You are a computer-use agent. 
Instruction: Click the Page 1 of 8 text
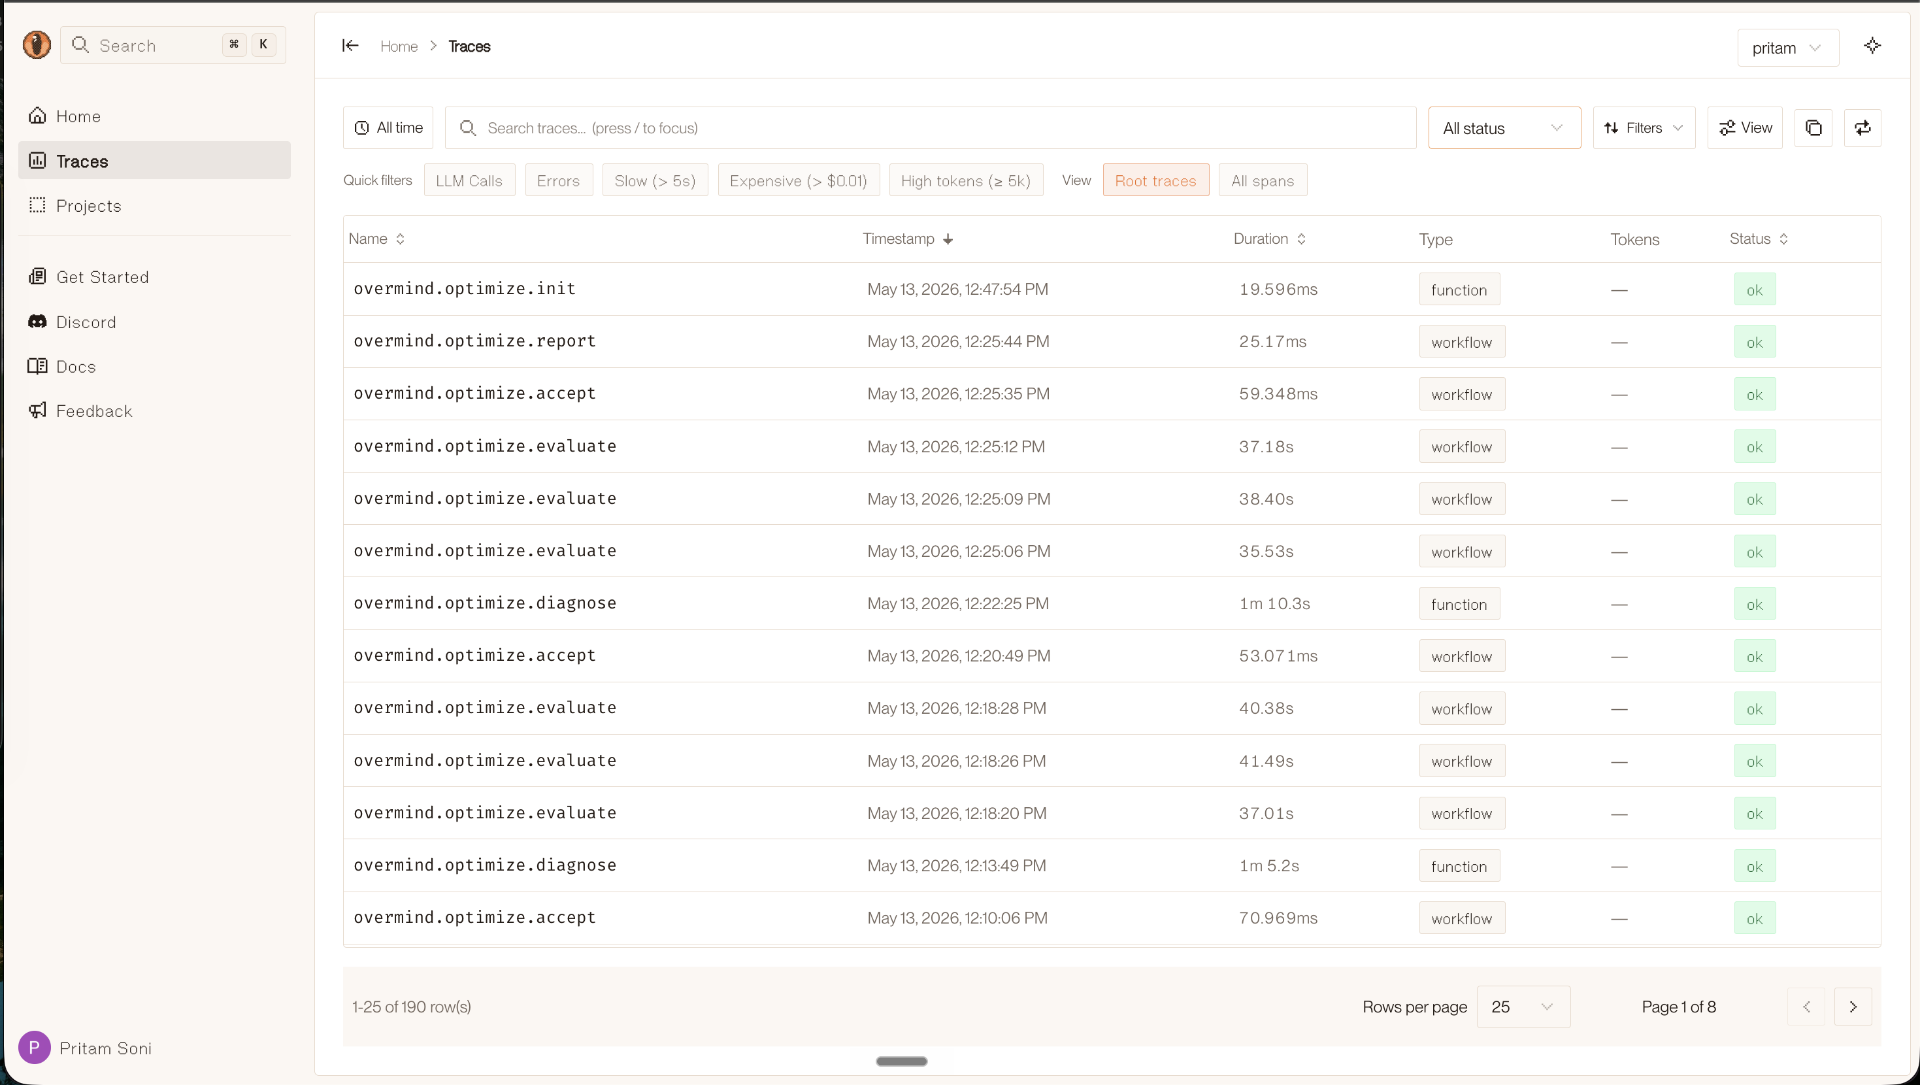tap(1678, 1007)
